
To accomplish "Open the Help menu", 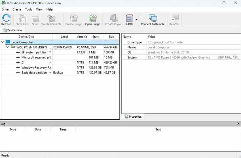I will 50,9.
